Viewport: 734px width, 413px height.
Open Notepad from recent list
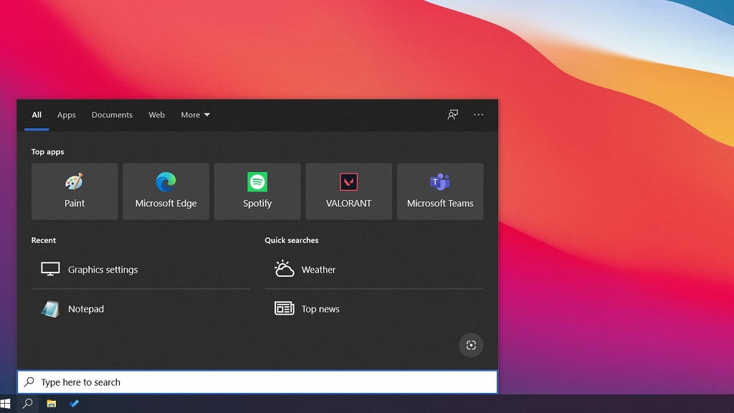tap(140, 308)
